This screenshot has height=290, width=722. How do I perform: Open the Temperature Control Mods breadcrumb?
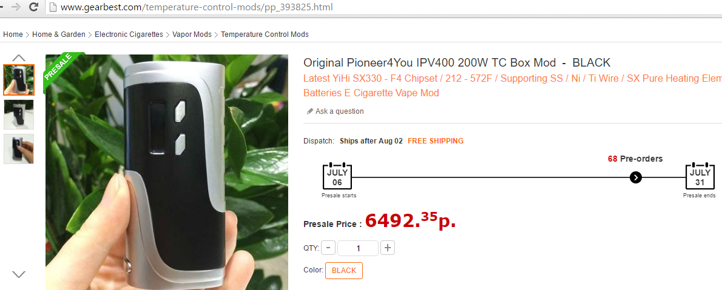point(265,35)
